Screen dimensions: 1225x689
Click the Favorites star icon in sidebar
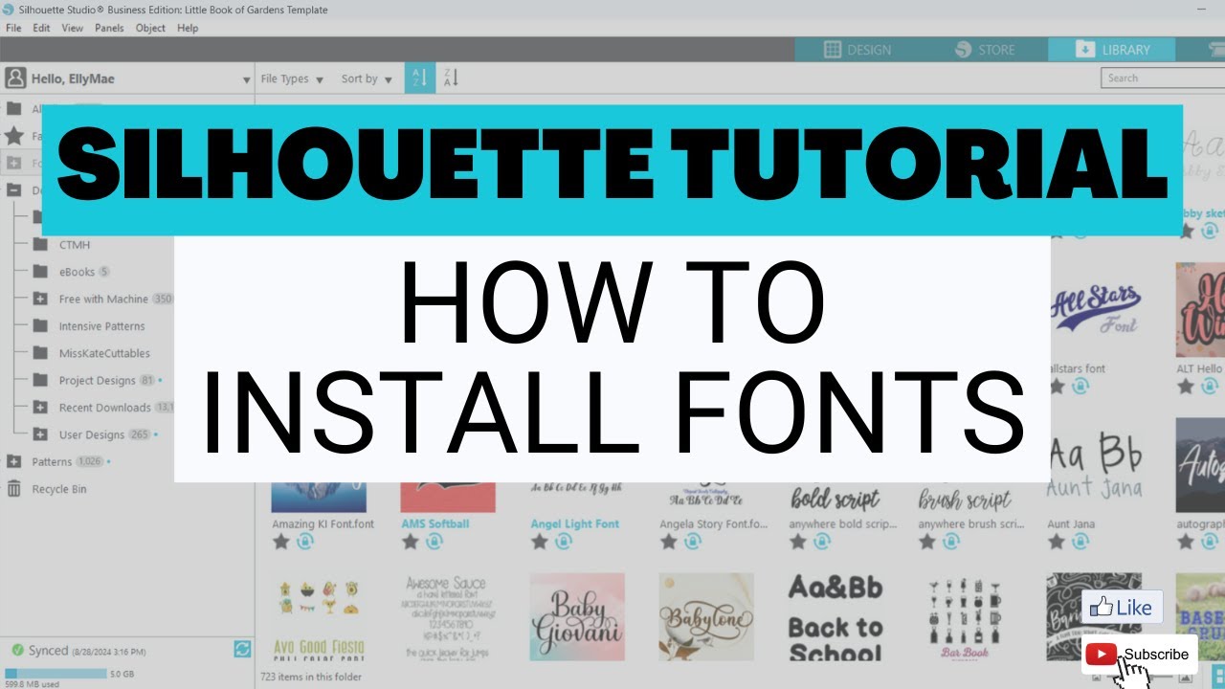tap(14, 136)
